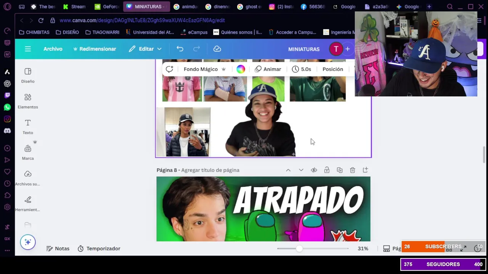The width and height of the screenshot is (488, 274).
Task: Open the Posición panel
Action: click(333, 69)
